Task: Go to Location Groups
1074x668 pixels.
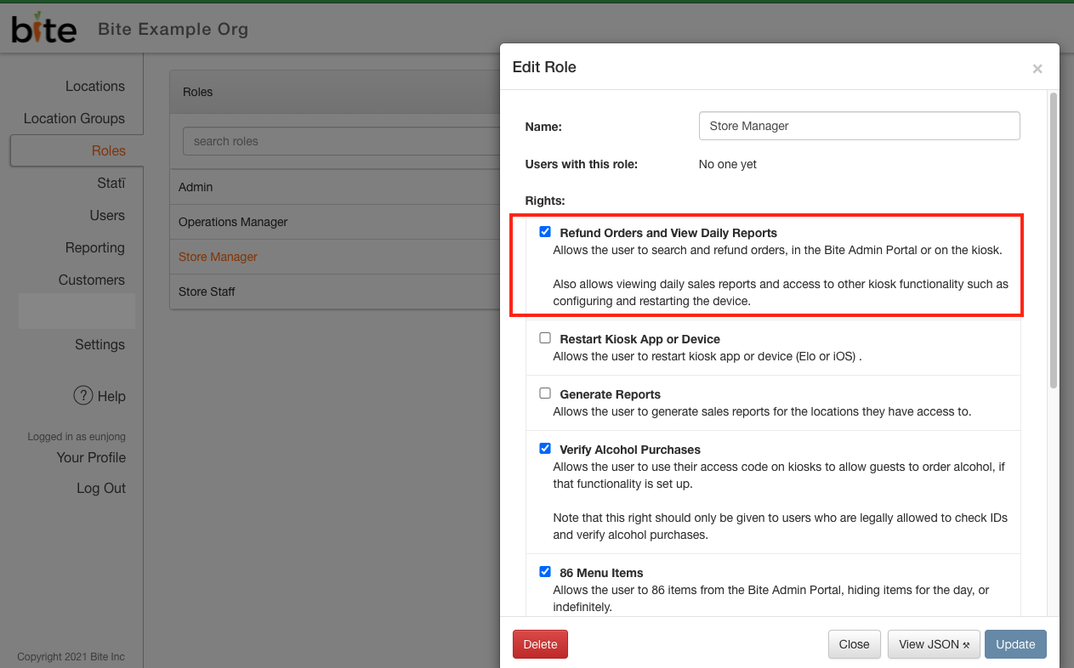Action: (x=74, y=118)
